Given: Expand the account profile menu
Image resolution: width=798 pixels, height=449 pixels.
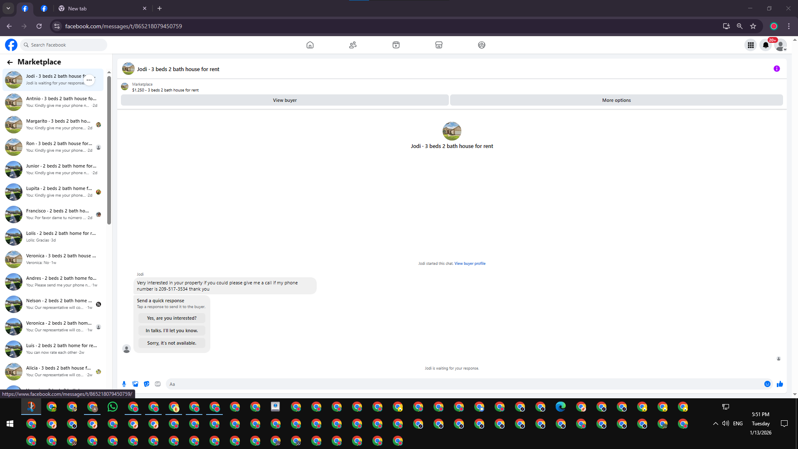Looking at the screenshot, I should click(781, 45).
